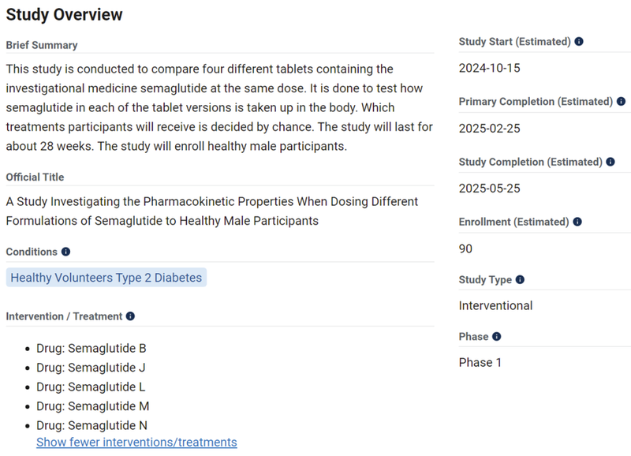Click the enrollment value 90

465,249
